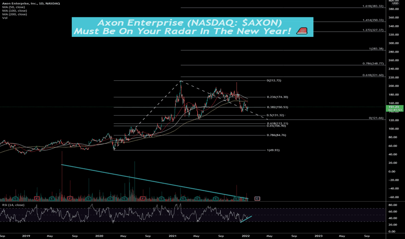Click the extension label 1.272(327.37)
This screenshot has height=239, width=405.
(x=373, y=30)
